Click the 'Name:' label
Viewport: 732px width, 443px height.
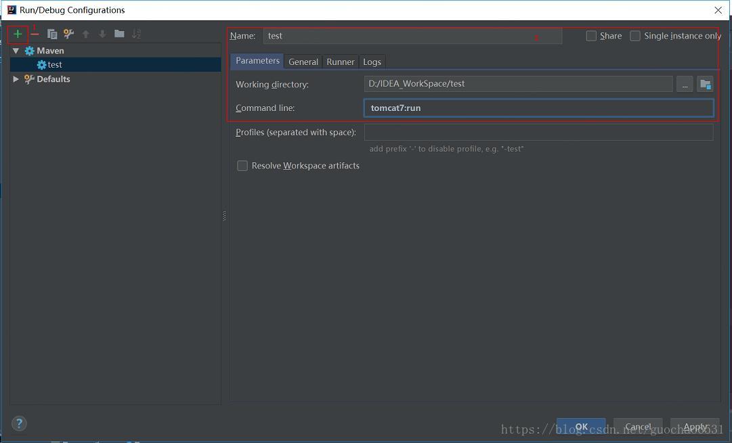coord(242,36)
